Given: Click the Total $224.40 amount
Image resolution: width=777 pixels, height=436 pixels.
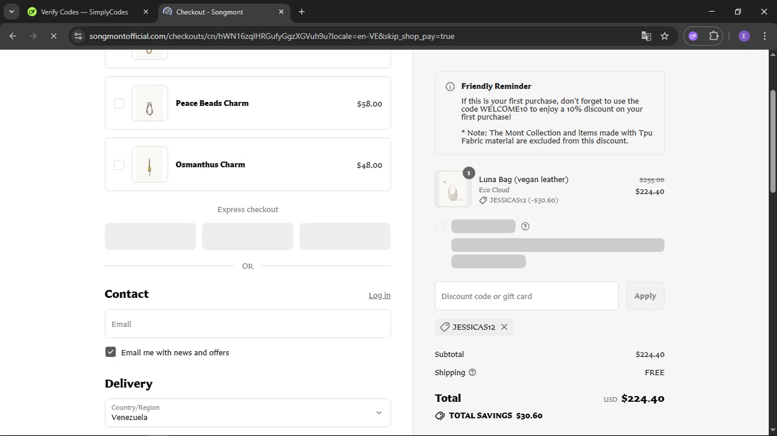Looking at the screenshot, I should (643, 398).
